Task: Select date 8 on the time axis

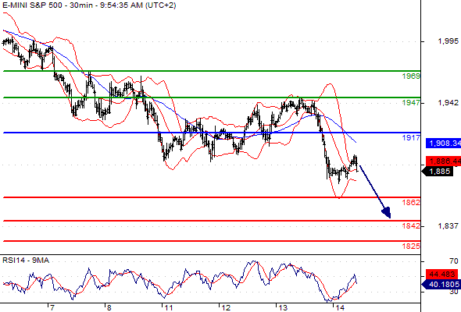Action: coord(109,308)
